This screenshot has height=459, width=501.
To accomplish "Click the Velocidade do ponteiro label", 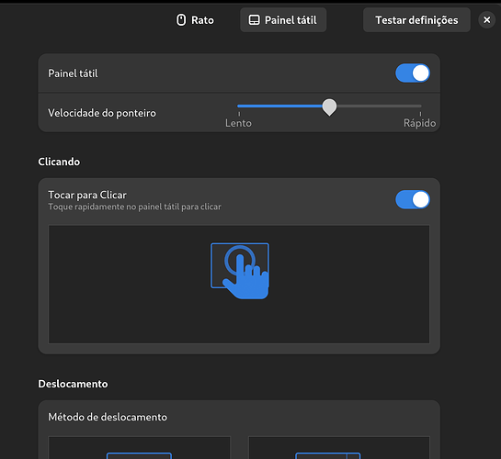I will [102, 113].
